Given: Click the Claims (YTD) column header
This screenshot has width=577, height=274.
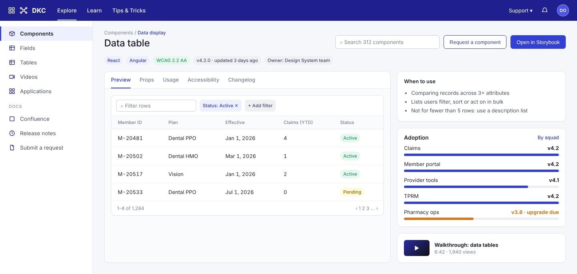Looking at the screenshot, I should 298,122.
